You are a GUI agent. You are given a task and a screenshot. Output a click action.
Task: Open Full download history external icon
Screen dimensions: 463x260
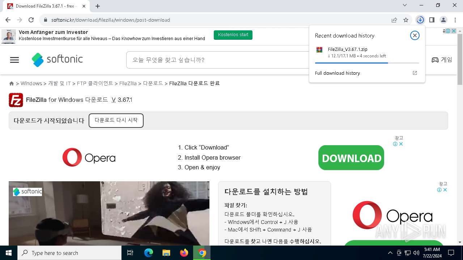tap(415, 73)
